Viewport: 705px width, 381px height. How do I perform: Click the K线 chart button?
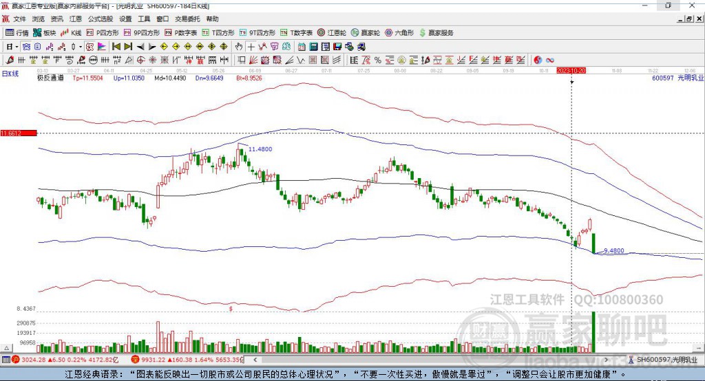point(71,33)
